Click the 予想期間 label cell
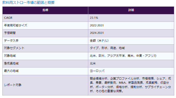 coord(45,33)
